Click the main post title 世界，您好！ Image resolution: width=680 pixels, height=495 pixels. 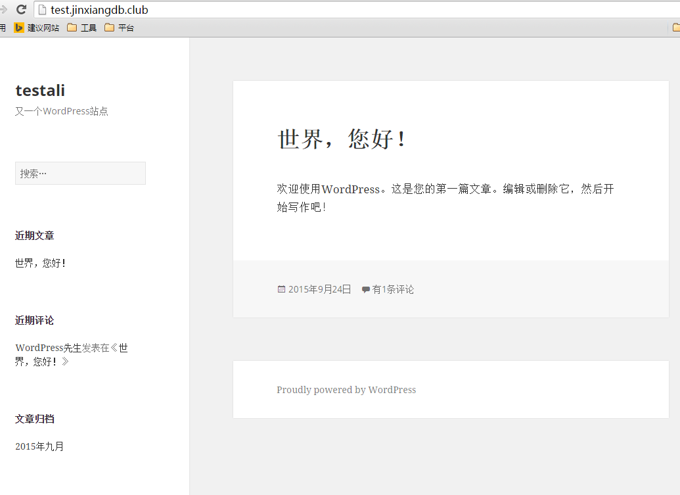tap(342, 139)
